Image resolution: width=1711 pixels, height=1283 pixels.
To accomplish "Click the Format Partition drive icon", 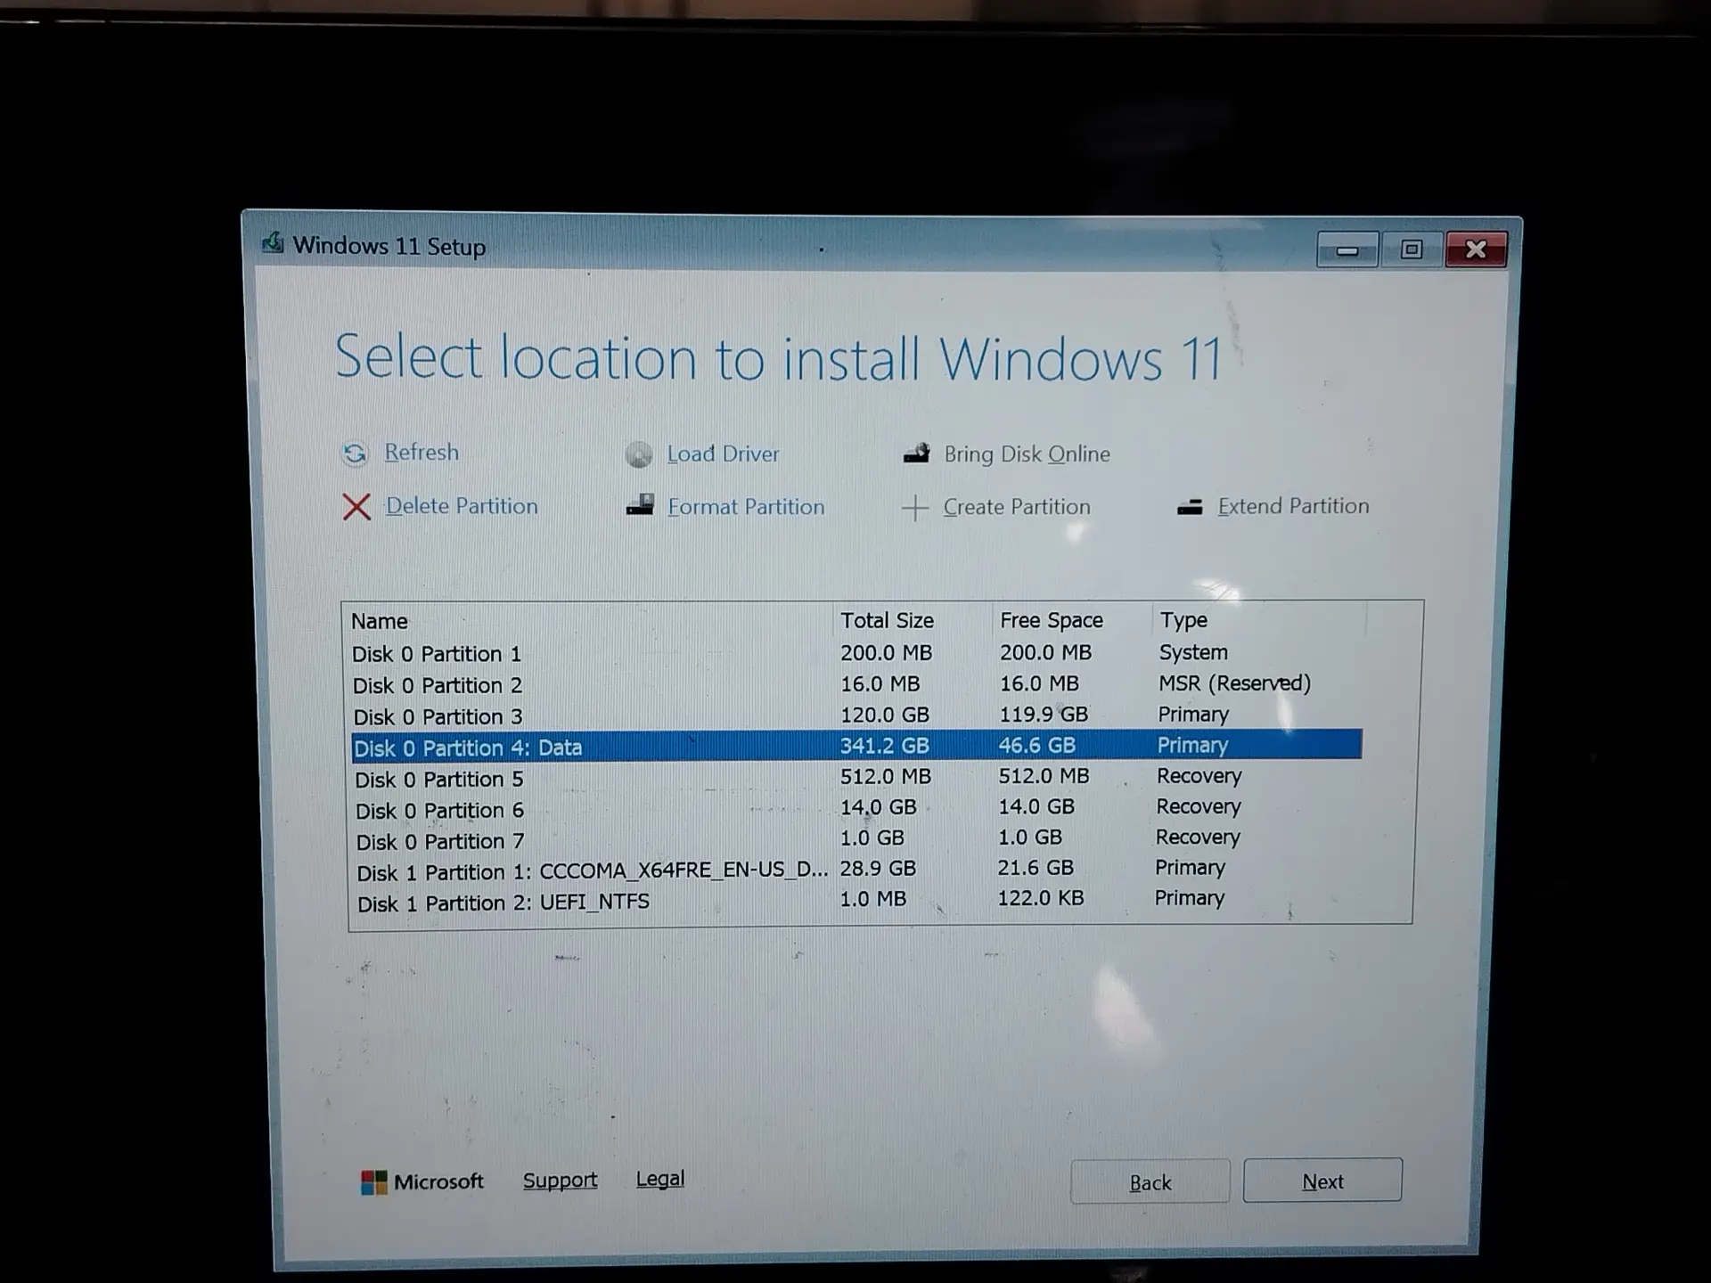I will click(x=640, y=506).
